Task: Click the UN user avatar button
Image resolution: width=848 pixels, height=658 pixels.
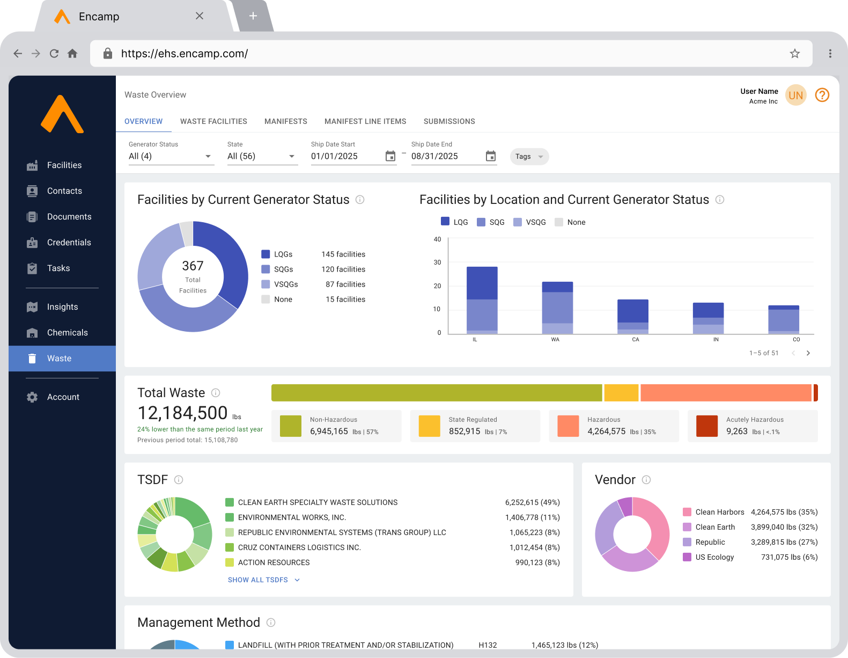Action: 795,96
